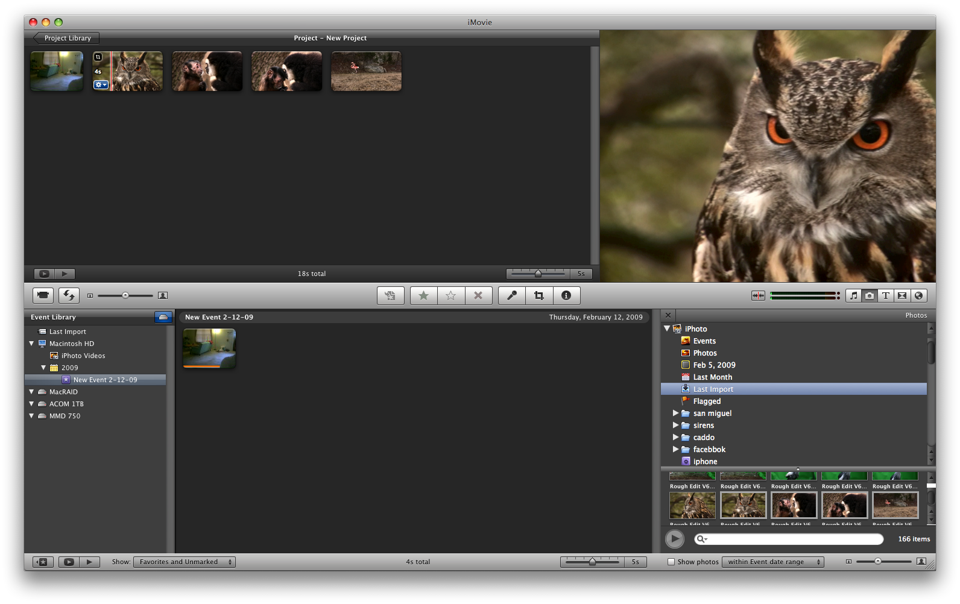Click the project thumbnail zoom slider
Screen dimensions: 960x604
click(x=538, y=274)
